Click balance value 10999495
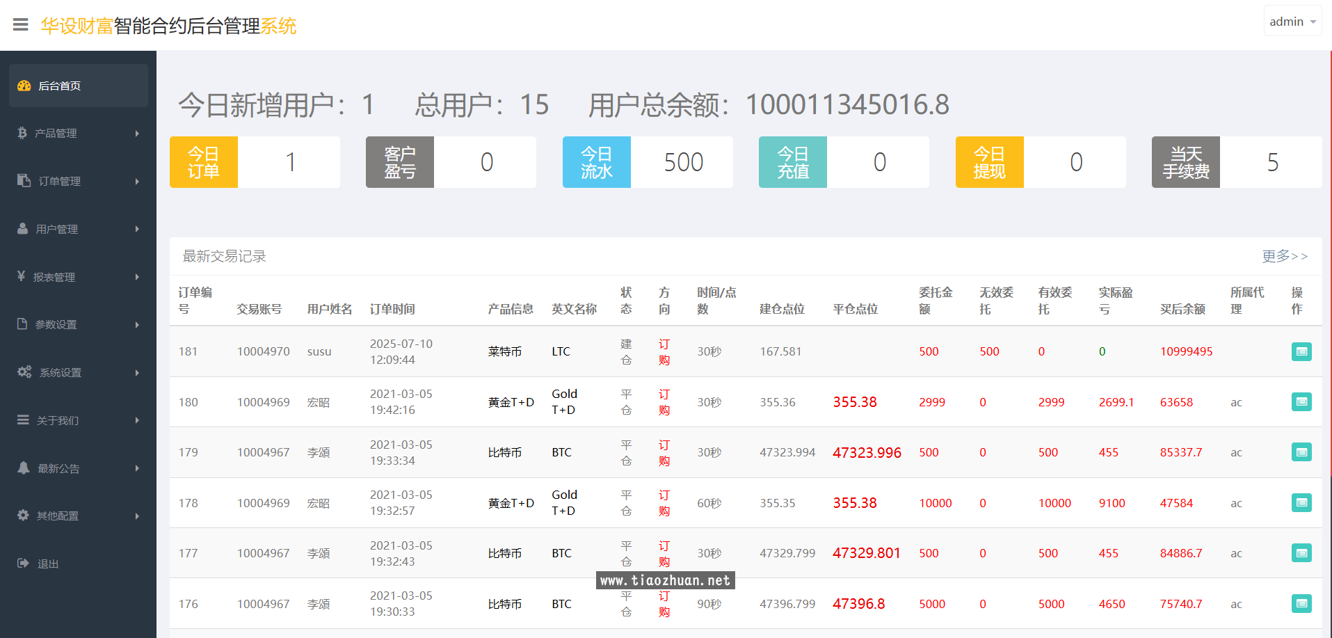This screenshot has height=638, width=1332. (1186, 351)
